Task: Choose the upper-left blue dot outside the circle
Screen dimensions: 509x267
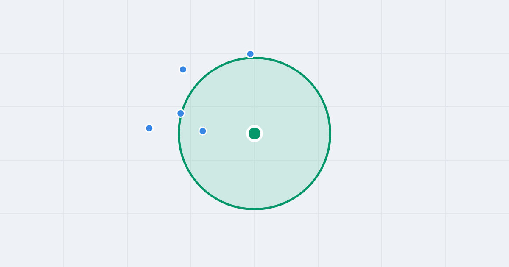Action: (183, 70)
